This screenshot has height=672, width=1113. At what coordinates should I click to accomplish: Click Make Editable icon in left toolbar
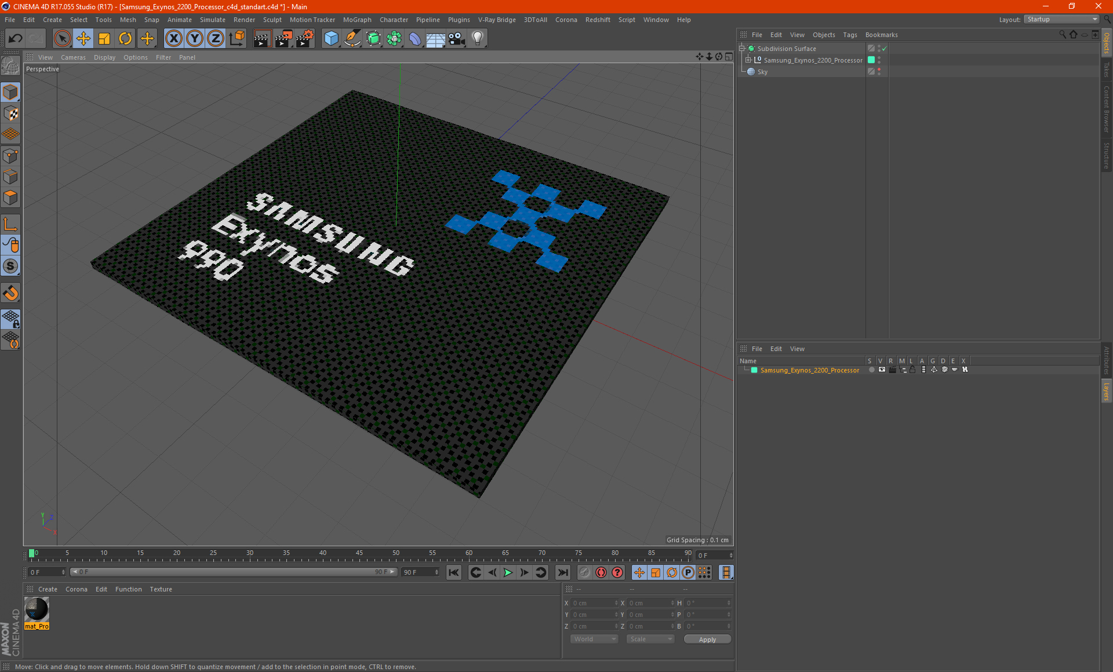[x=10, y=66]
